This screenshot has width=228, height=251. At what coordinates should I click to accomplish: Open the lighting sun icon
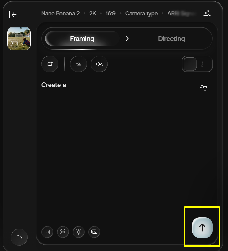(x=78, y=232)
